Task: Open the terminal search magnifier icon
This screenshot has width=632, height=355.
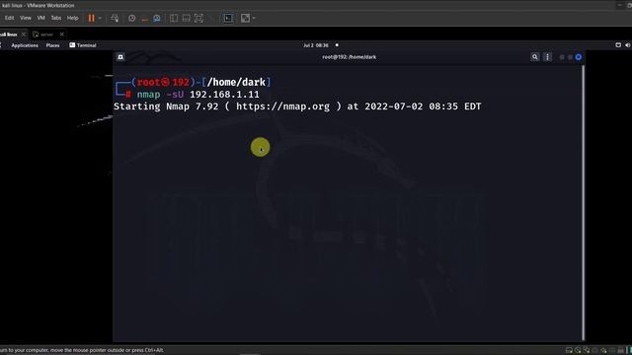Action: (535, 57)
